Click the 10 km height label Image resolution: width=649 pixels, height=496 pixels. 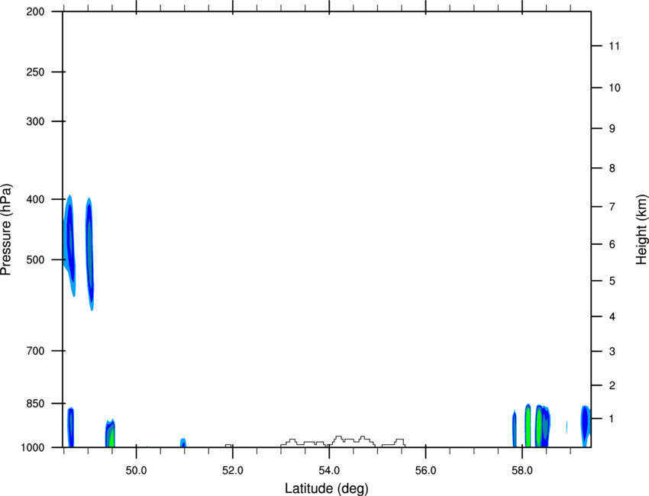click(x=615, y=88)
